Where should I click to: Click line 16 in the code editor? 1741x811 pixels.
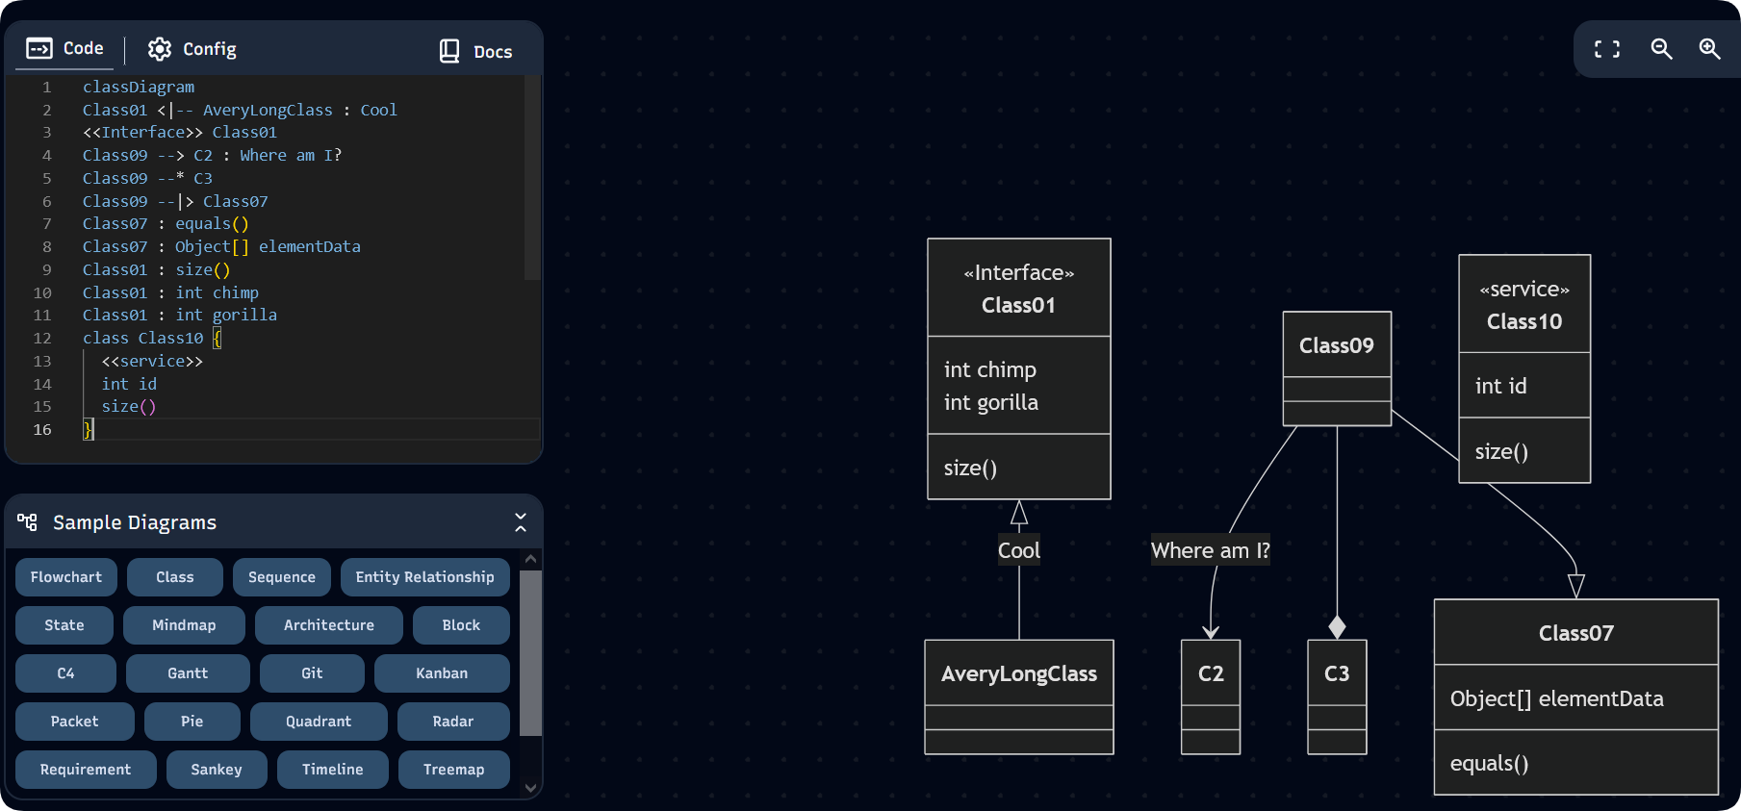click(289, 430)
